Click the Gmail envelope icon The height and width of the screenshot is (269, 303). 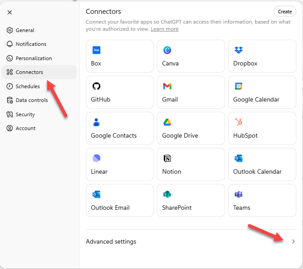[x=167, y=86]
